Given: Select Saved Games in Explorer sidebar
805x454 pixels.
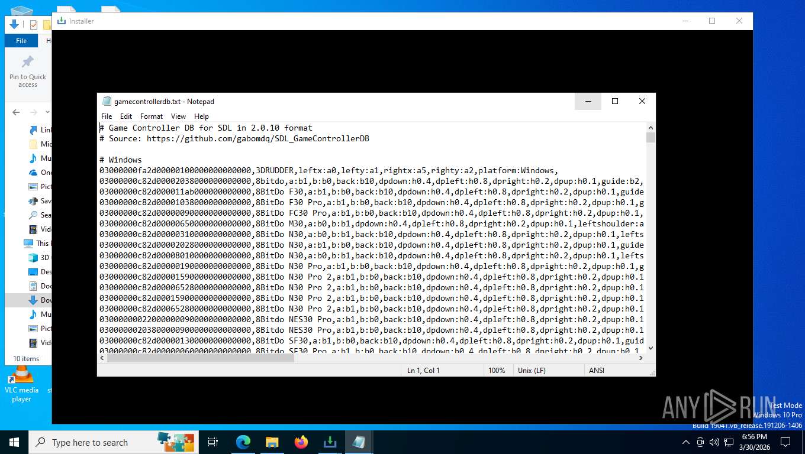Looking at the screenshot, I should (40, 201).
